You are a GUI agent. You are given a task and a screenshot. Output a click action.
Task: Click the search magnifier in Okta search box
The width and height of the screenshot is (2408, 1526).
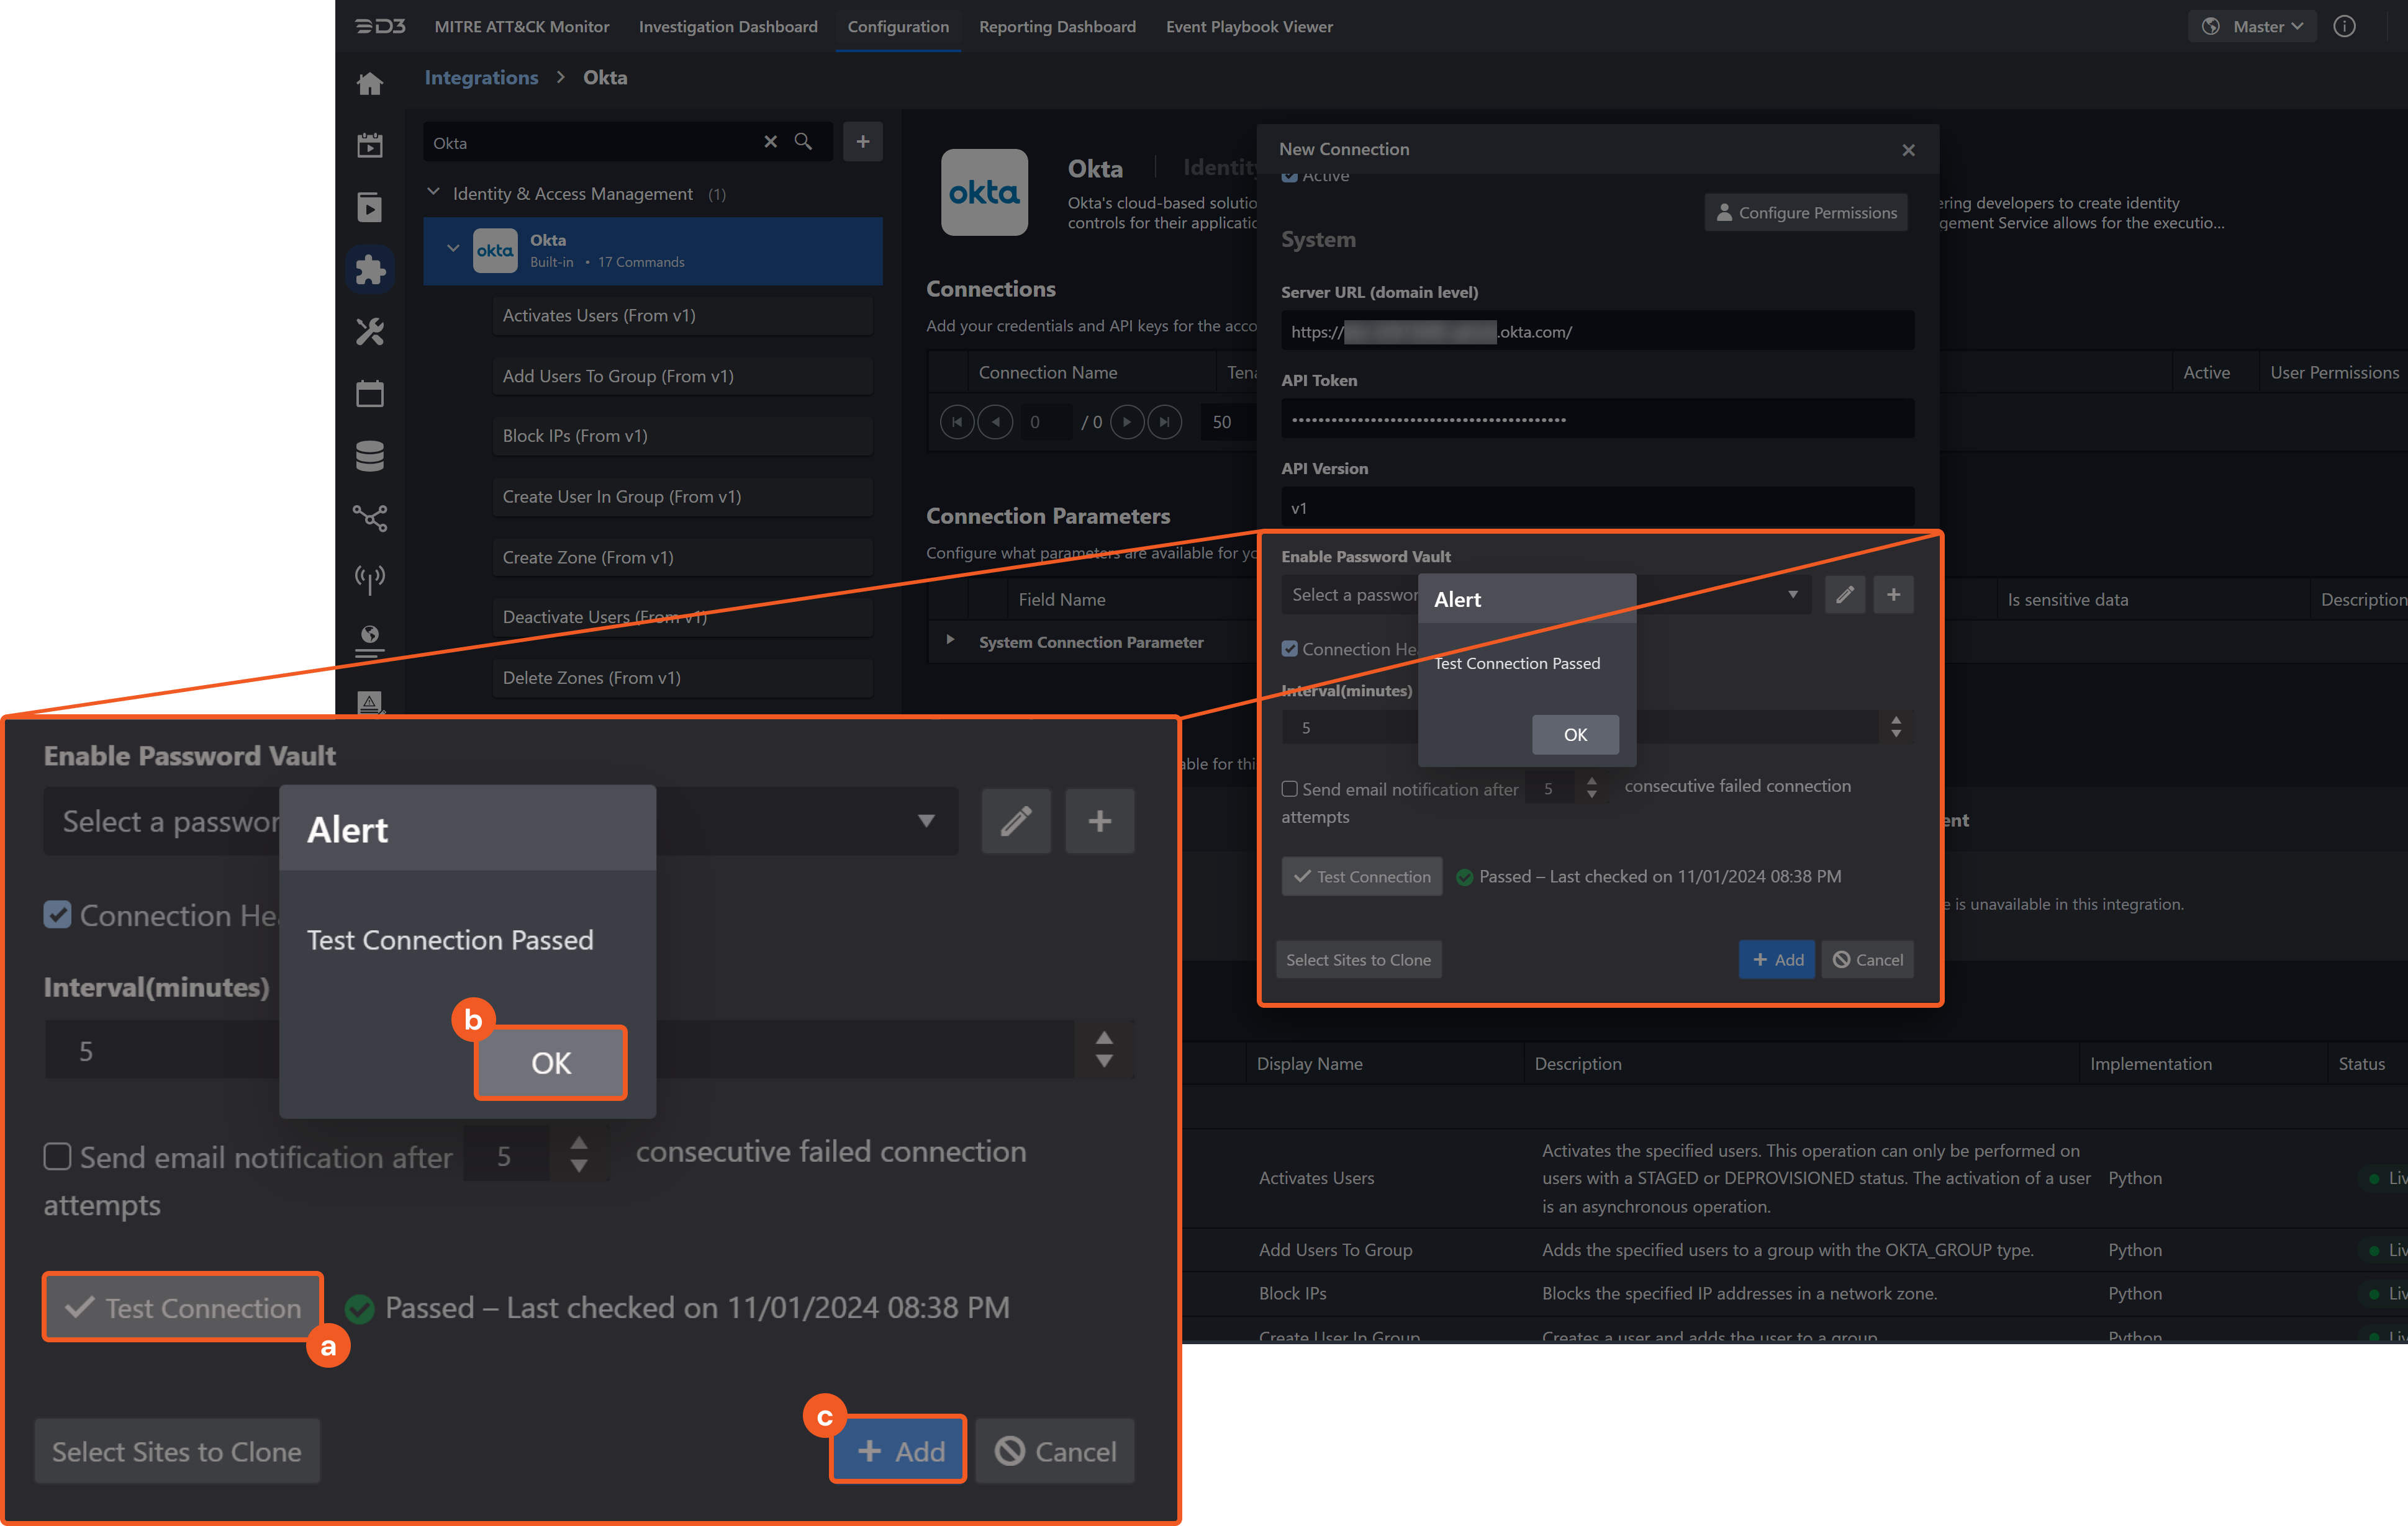pyautogui.click(x=803, y=142)
